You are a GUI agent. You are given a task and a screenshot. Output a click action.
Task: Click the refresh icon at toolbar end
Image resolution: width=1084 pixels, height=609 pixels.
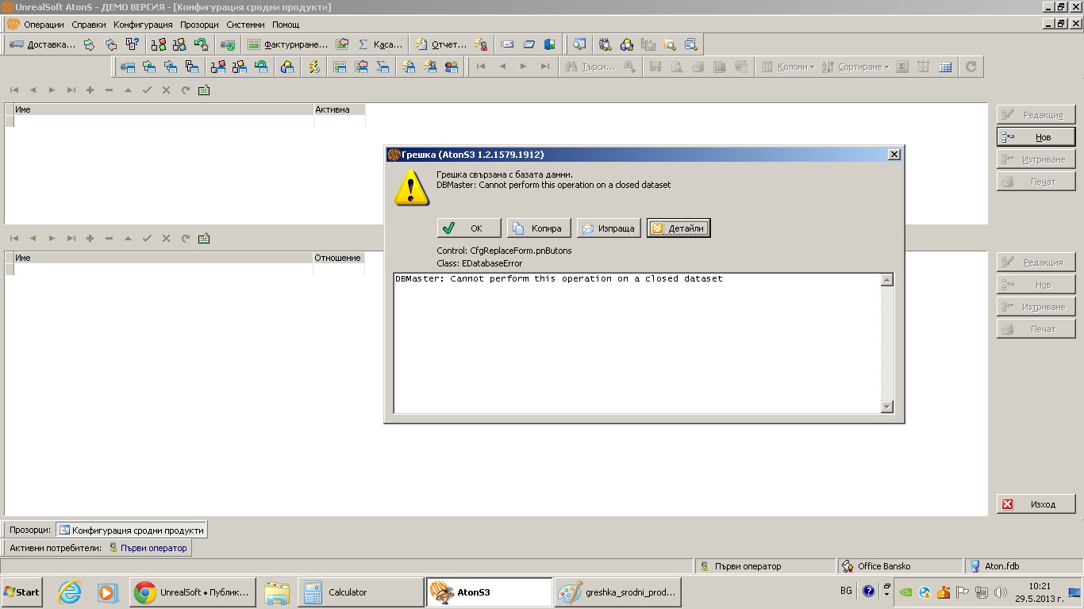point(971,67)
